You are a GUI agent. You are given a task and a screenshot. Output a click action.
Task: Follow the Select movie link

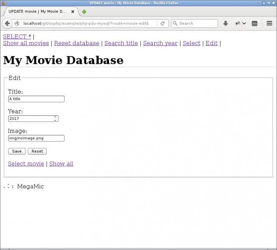click(x=26, y=164)
